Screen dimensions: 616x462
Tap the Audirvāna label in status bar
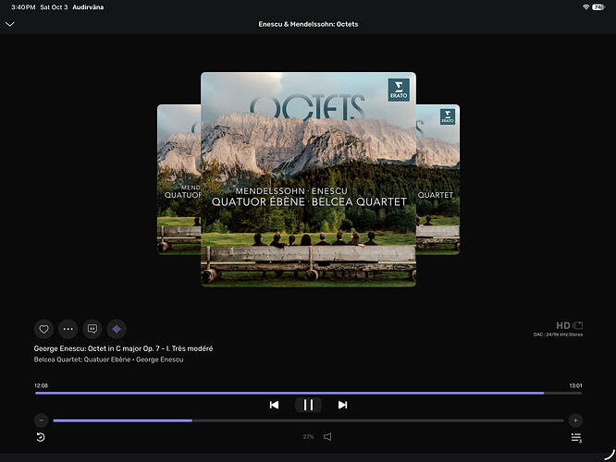pos(88,7)
